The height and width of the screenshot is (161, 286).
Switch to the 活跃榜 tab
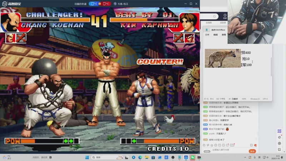point(223,23)
